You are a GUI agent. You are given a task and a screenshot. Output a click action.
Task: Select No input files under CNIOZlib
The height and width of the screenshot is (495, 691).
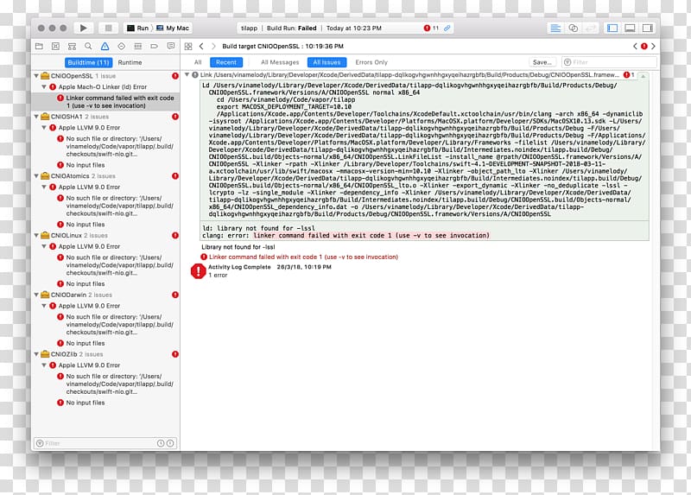86,403
